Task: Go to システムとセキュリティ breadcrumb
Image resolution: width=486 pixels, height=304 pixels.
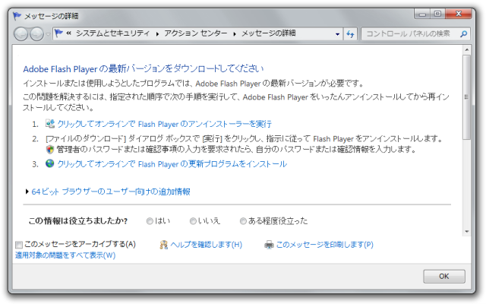Action: coord(112,33)
